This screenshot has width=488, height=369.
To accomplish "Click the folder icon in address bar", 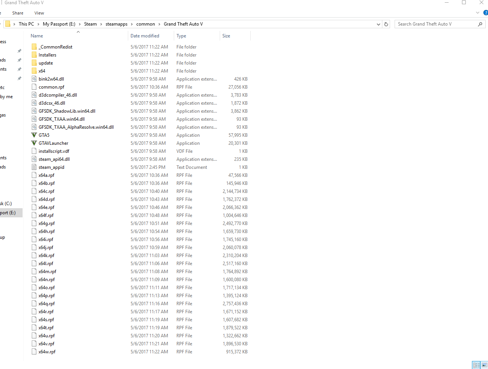I will tap(8, 24).
